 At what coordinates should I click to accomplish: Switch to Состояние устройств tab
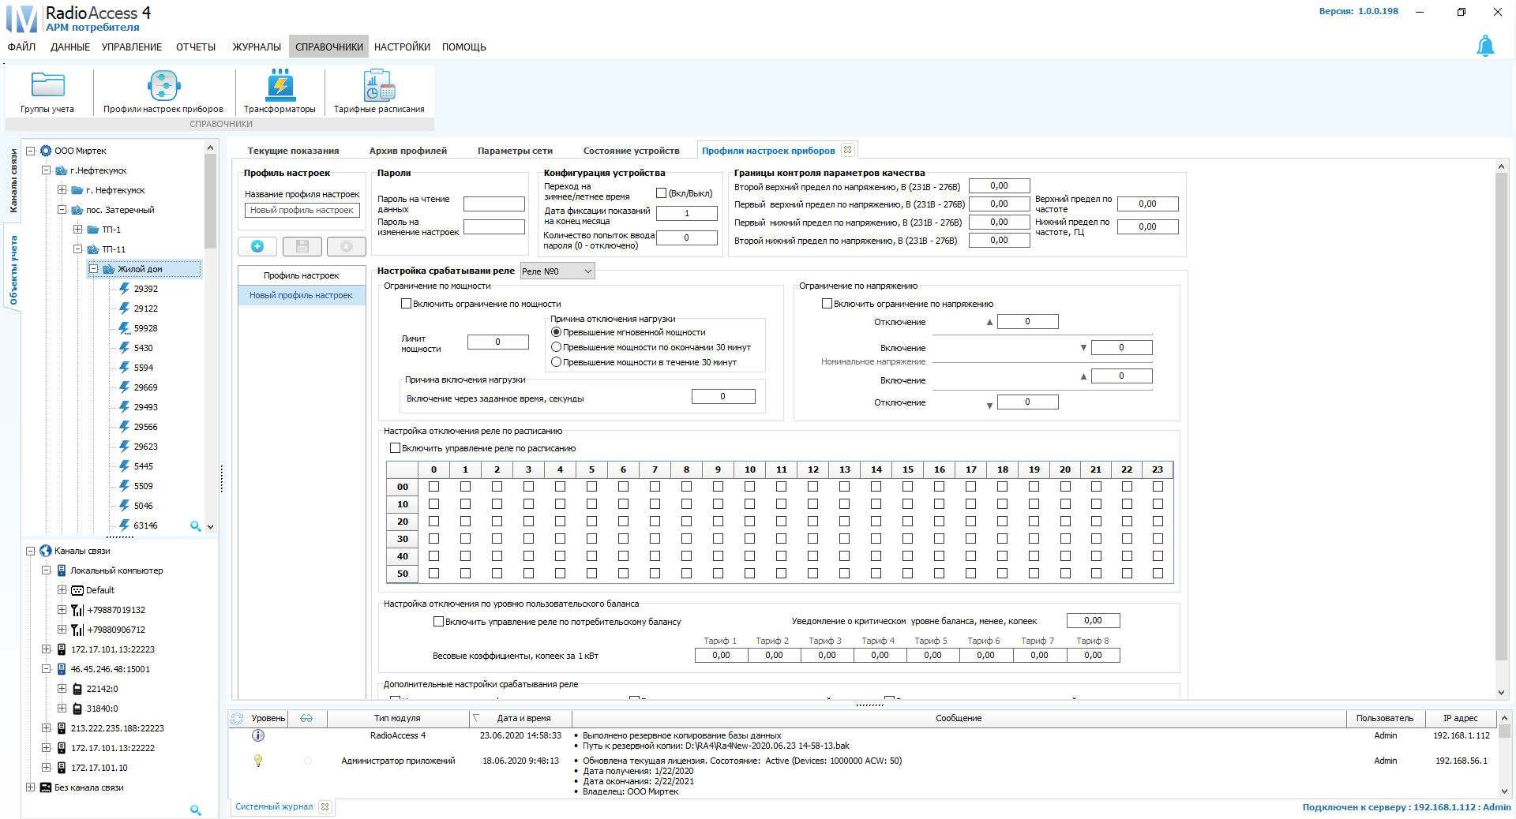[x=631, y=151]
